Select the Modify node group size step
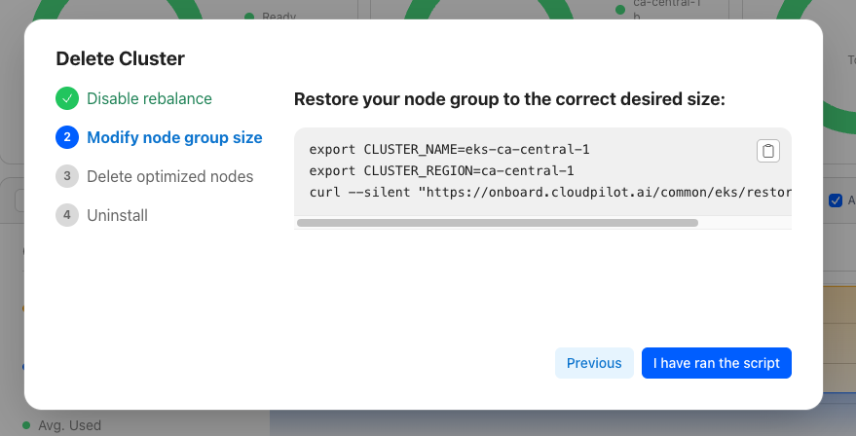This screenshot has width=856, height=436. (x=174, y=137)
